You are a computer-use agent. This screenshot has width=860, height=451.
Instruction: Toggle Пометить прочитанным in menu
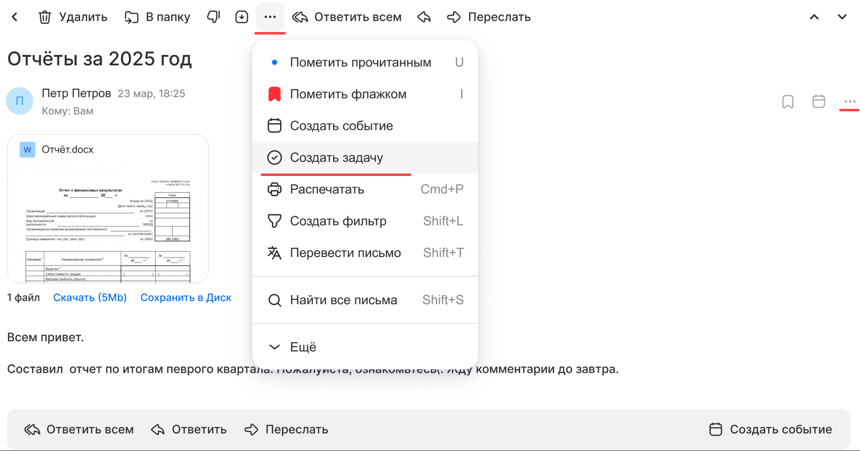point(360,62)
